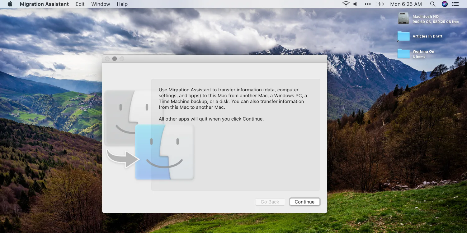
Task: Open the Migration Assistant app menu
Action: pos(44,4)
